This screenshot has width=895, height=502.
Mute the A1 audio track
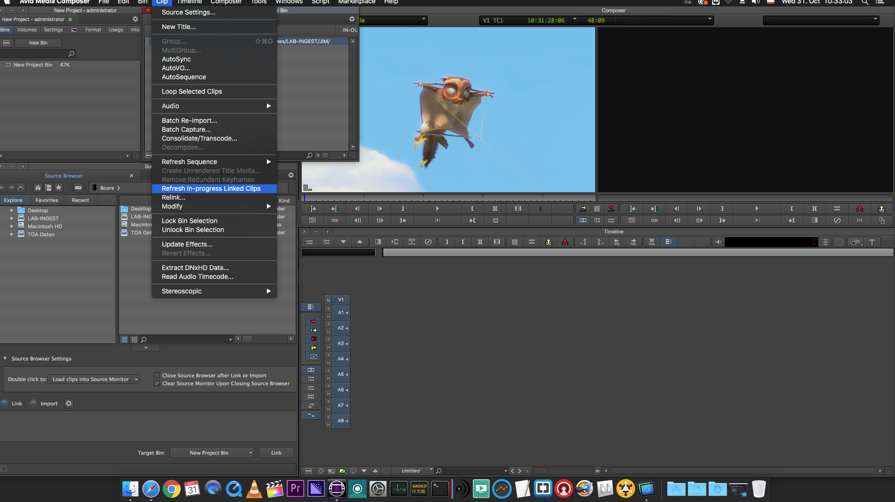tap(328, 316)
